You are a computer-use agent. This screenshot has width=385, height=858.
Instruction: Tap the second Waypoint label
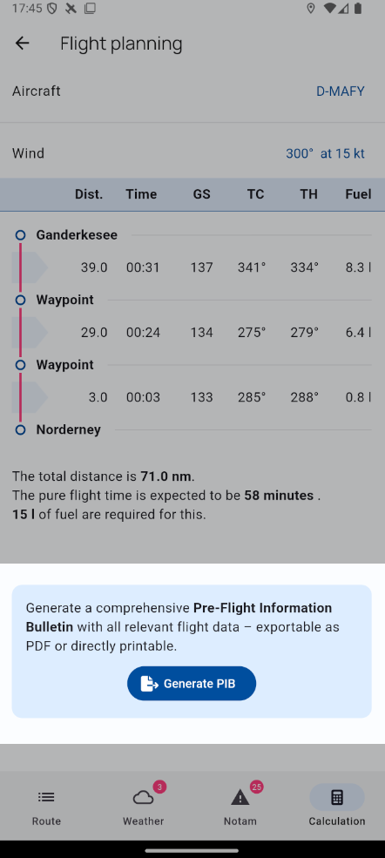pyautogui.click(x=65, y=365)
